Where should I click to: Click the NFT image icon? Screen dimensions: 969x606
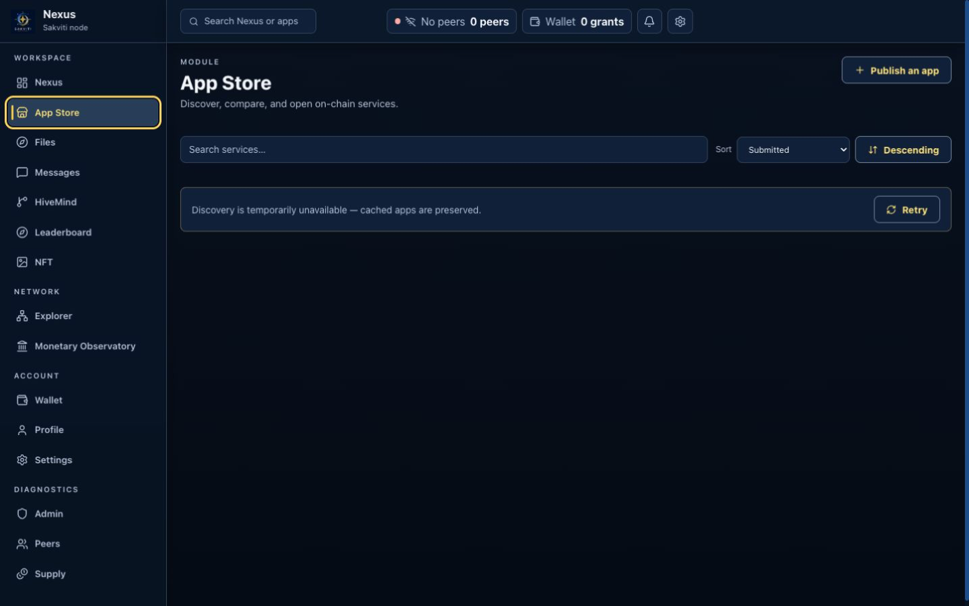click(x=22, y=262)
